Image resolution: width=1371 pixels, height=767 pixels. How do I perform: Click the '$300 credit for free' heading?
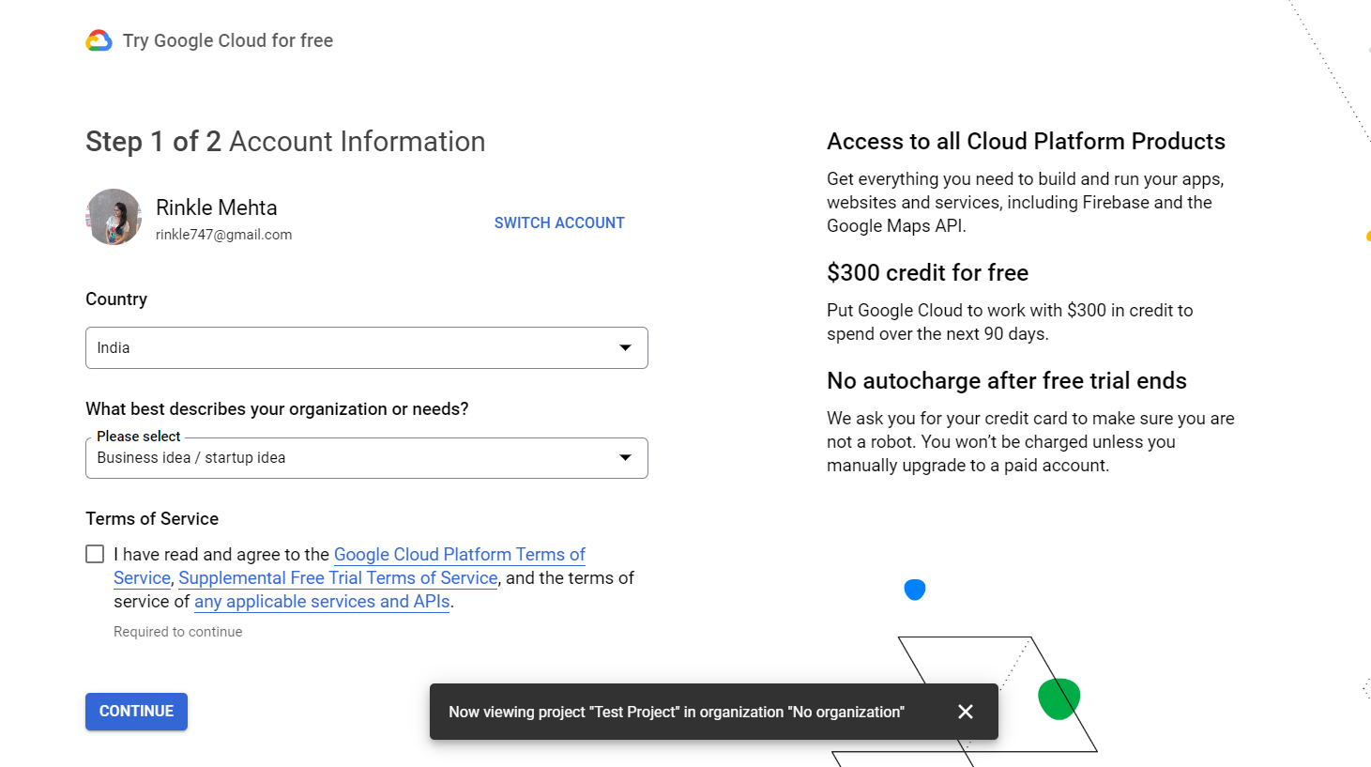927,273
